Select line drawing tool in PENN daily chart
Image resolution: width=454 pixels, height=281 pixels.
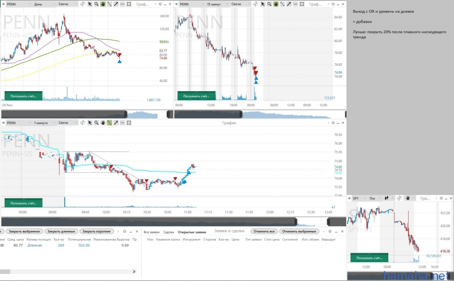tap(109, 4)
